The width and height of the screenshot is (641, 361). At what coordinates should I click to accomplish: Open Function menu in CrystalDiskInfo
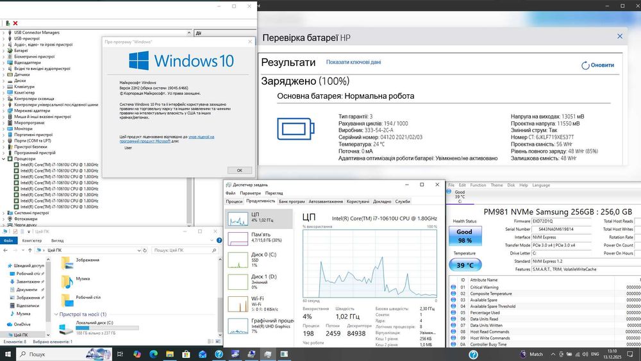pyautogui.click(x=478, y=185)
